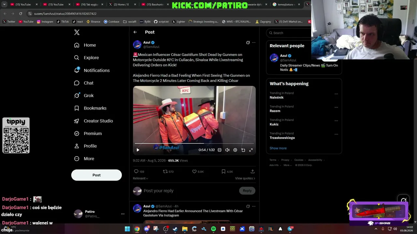Open Bookmarks in the X sidebar
The height and width of the screenshot is (234, 417).
[90, 108]
